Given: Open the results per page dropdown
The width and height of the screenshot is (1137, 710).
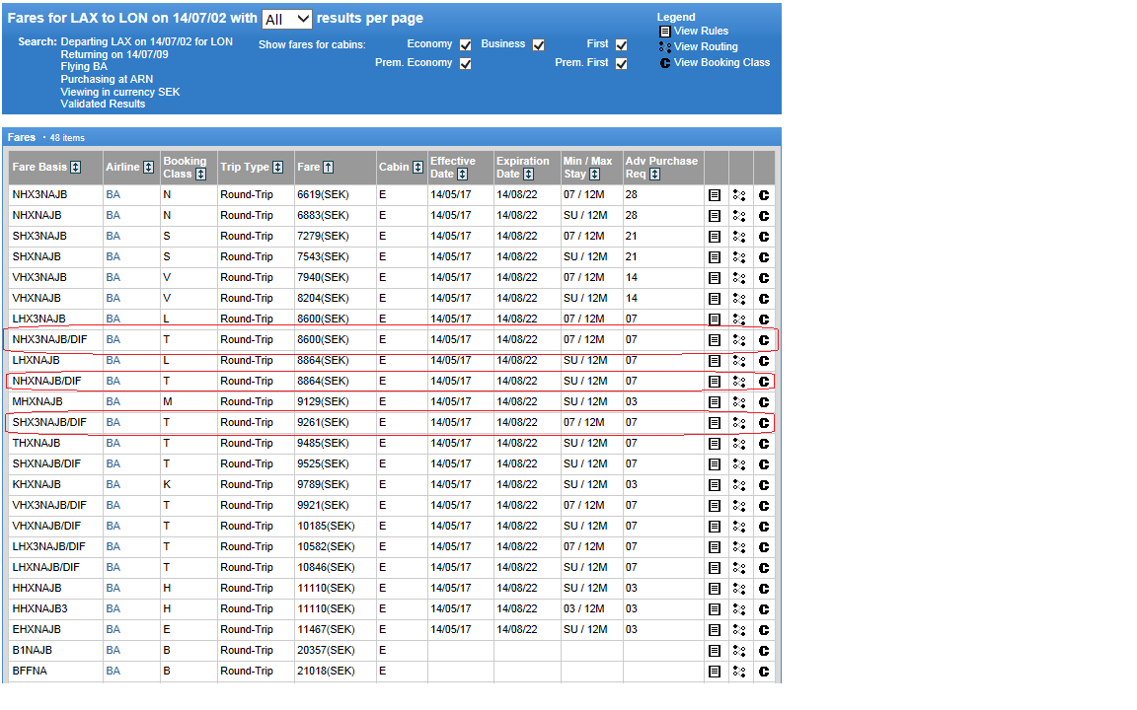Looking at the screenshot, I should click(x=287, y=19).
